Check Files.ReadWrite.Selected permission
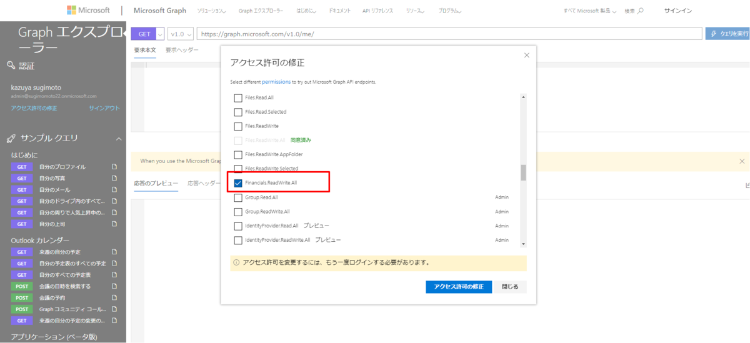The image size is (750, 343). [x=237, y=169]
